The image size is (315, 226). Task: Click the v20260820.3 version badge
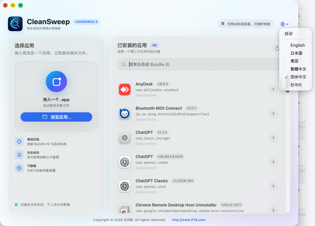tap(86, 22)
